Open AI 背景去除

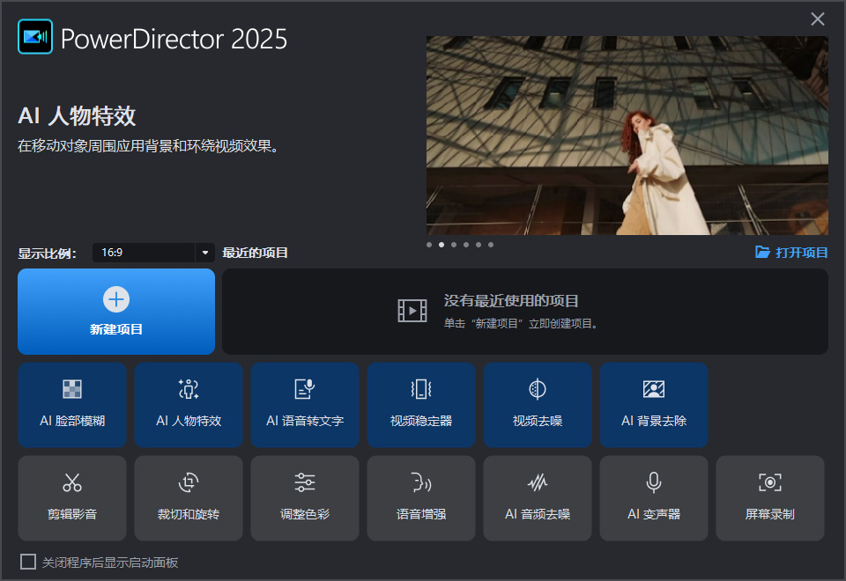654,405
